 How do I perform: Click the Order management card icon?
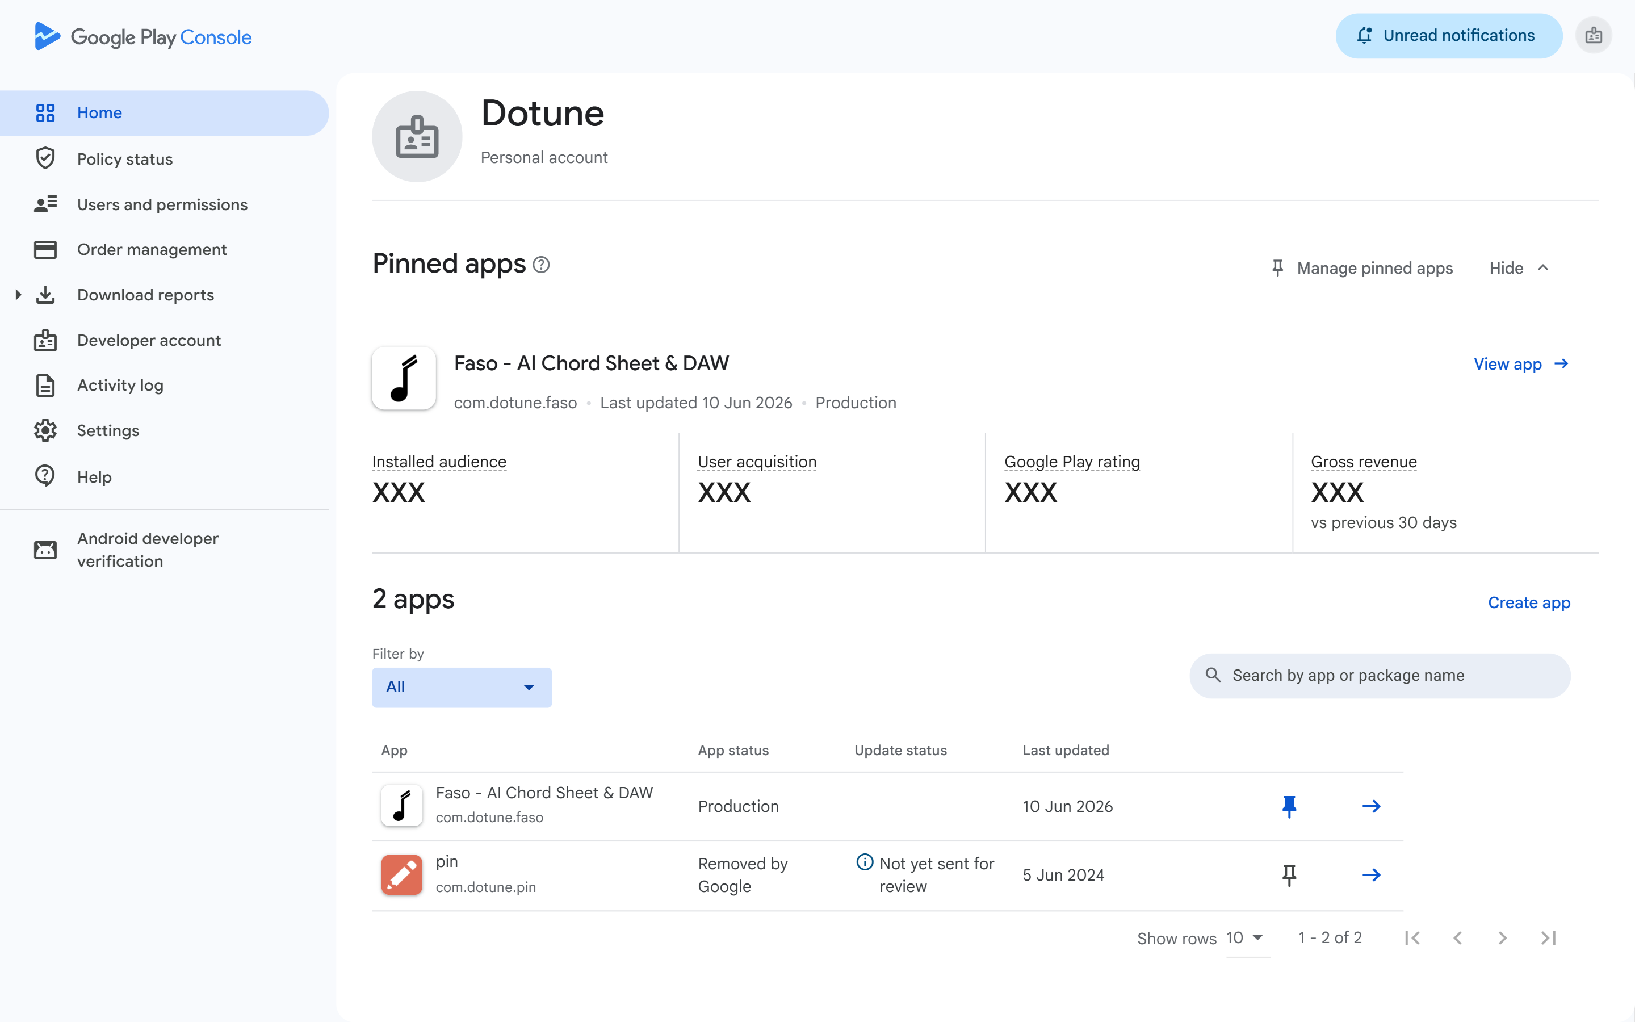(45, 249)
